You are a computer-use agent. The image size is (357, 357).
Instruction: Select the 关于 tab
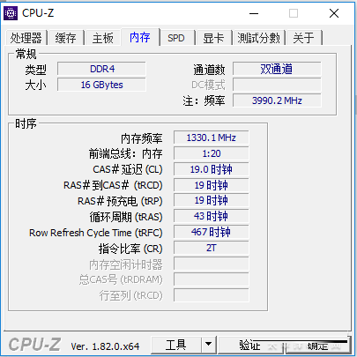click(x=304, y=38)
